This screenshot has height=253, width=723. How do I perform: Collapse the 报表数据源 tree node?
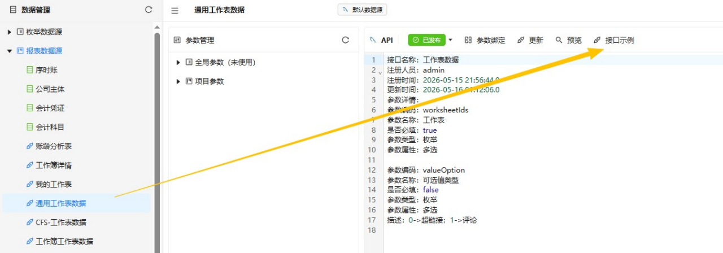pyautogui.click(x=10, y=51)
